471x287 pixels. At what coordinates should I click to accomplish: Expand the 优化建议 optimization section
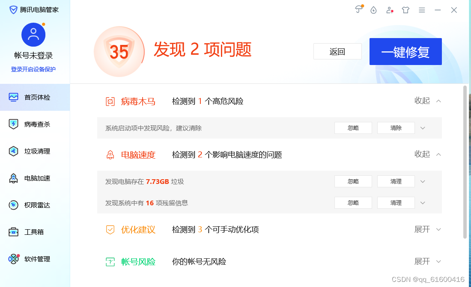428,229
